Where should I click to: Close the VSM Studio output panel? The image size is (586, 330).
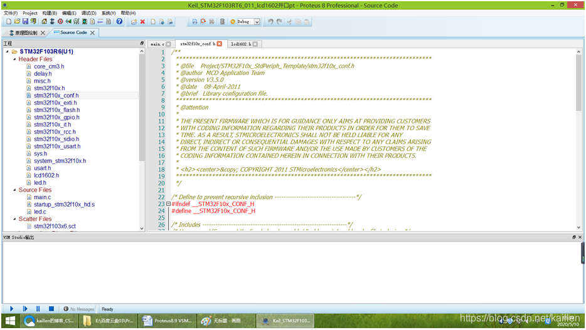pos(580,237)
